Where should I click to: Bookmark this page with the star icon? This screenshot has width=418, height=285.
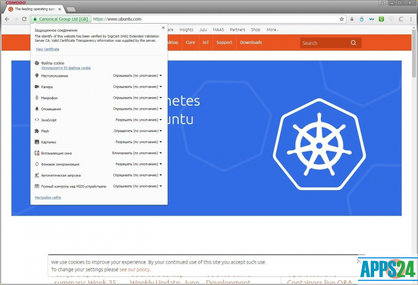pos(342,19)
